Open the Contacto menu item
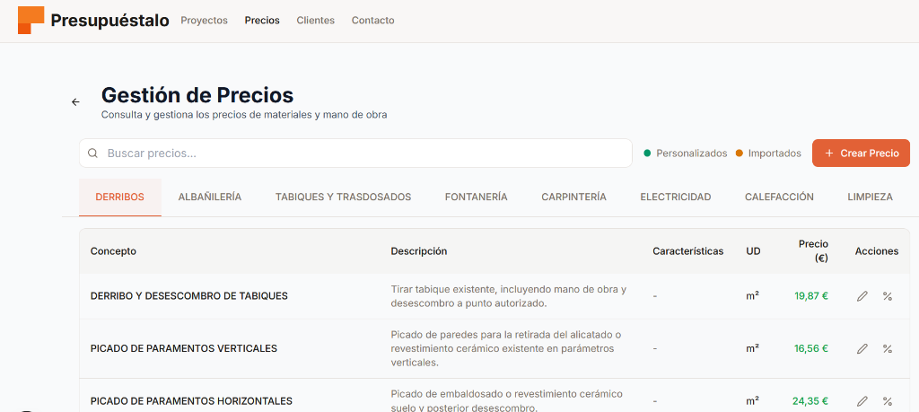 (372, 20)
